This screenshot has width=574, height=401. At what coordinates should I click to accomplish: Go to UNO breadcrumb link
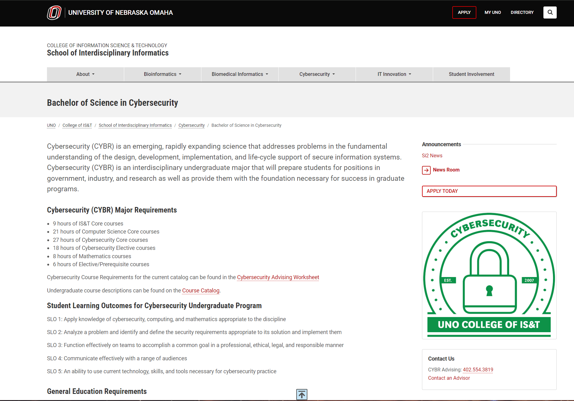(51, 125)
